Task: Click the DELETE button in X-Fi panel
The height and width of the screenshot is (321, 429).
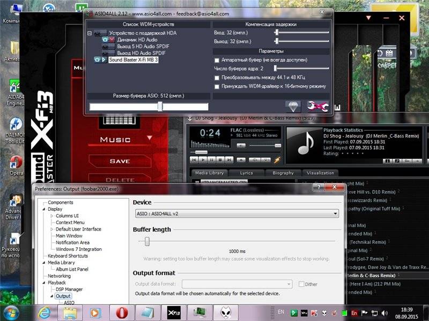Action: [120, 180]
